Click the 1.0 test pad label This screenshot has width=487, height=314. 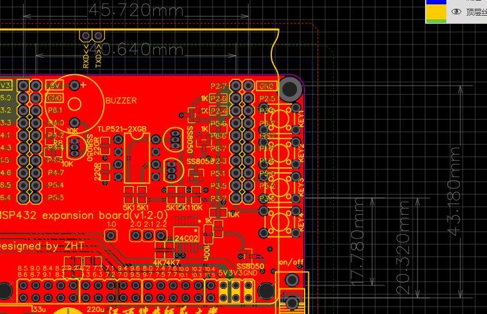click(x=111, y=224)
